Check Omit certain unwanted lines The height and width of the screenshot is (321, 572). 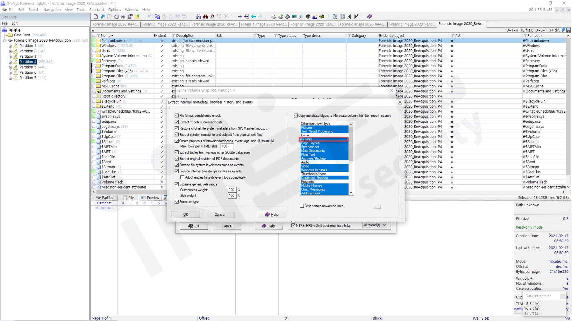[x=302, y=206]
